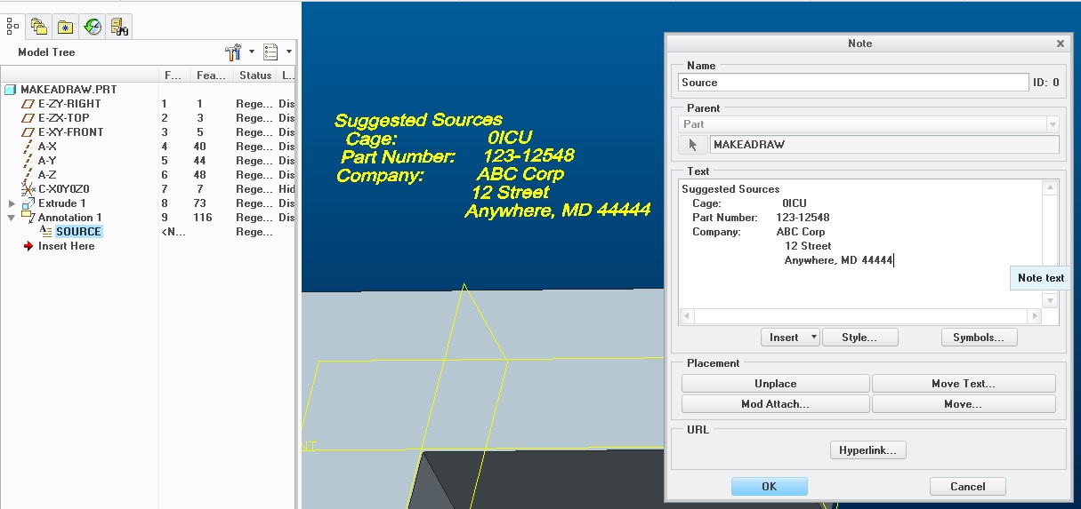The image size is (1081, 509).
Task: Select the SOURCE note item
Action: (78, 232)
